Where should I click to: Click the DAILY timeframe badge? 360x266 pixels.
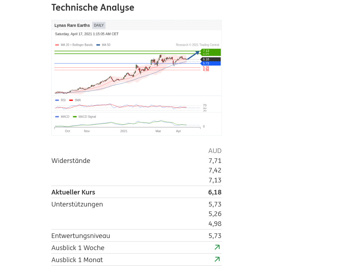pyautogui.click(x=99, y=26)
